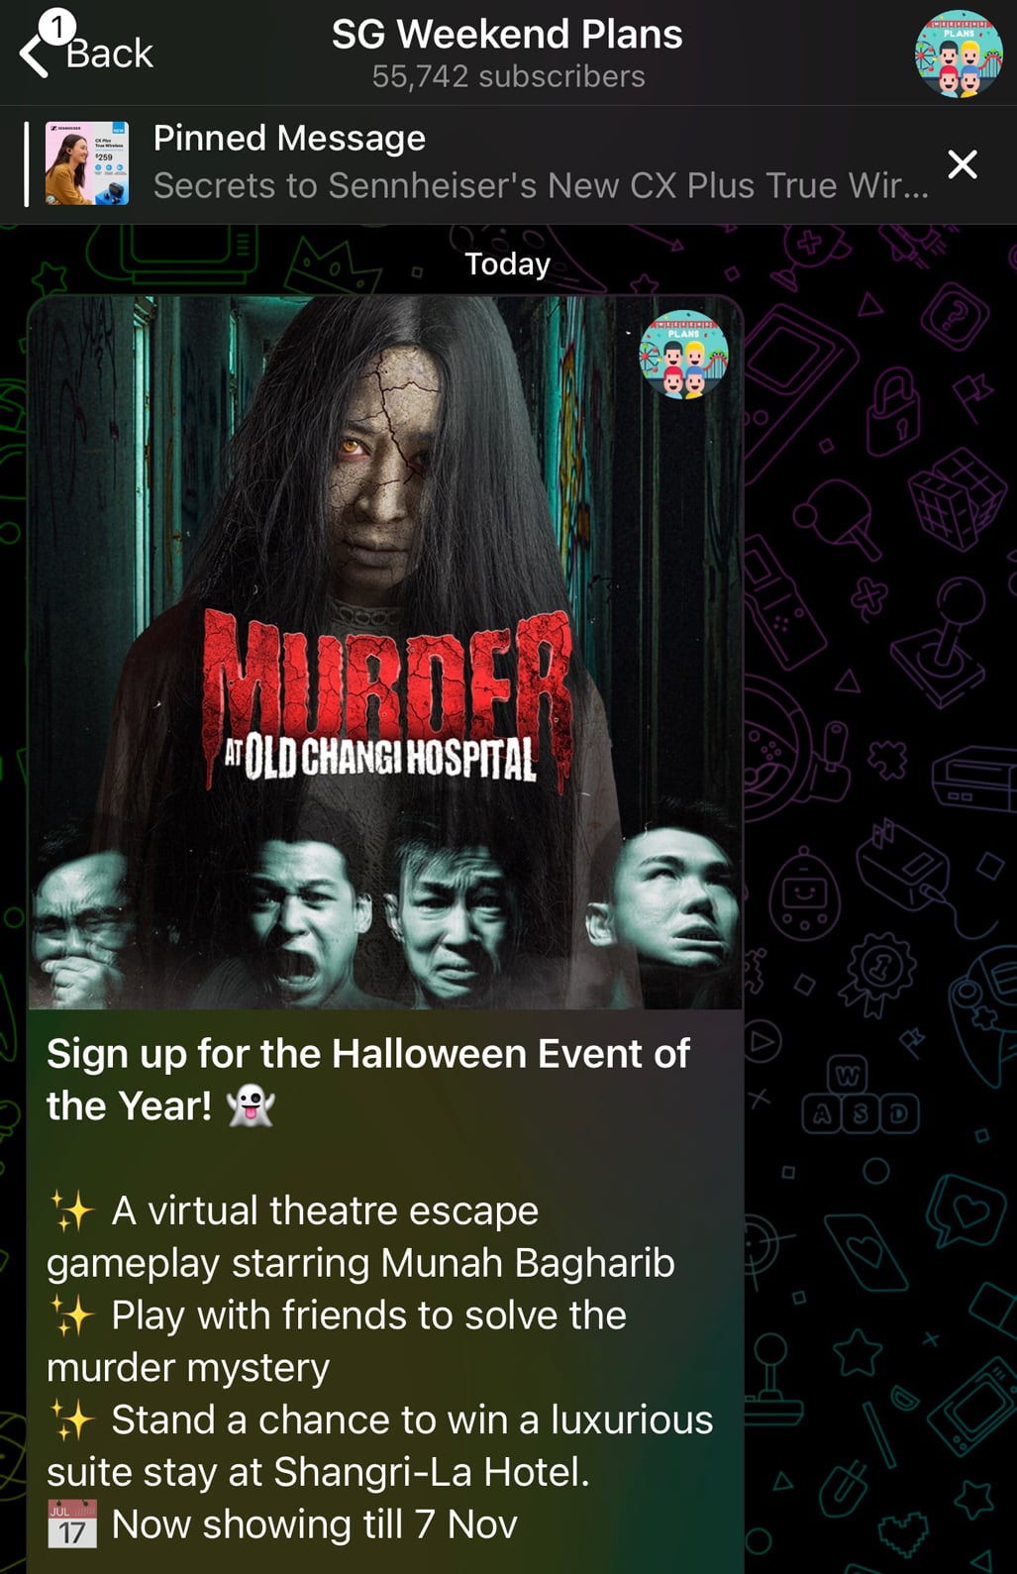
Task: Open pinned text about Sennheiser's New CX Plus
Action: click(x=541, y=185)
